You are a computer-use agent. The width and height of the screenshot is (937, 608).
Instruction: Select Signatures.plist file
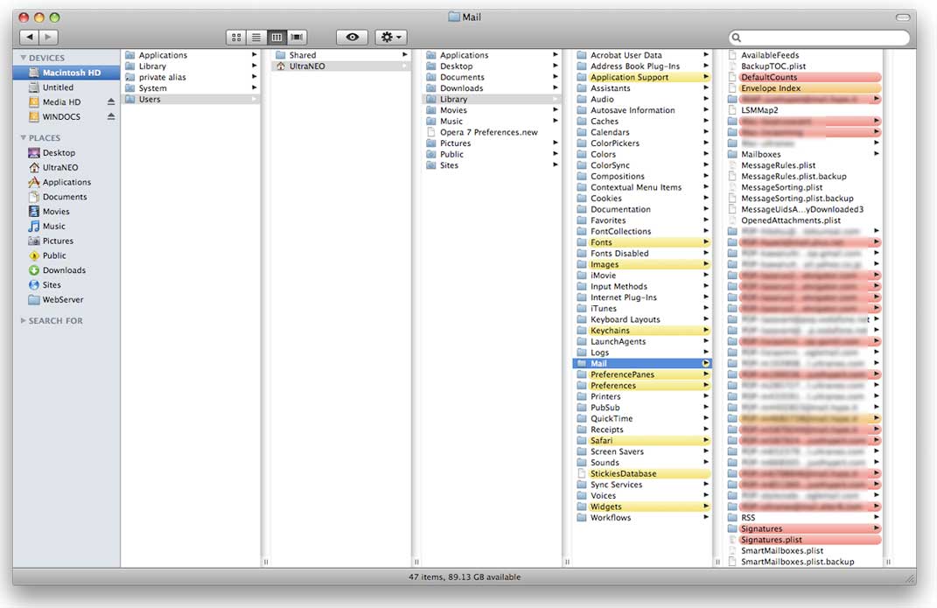[x=804, y=540]
